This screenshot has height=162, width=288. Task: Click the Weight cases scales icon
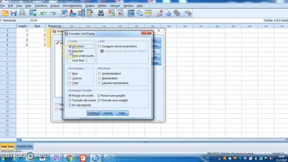[139, 13]
